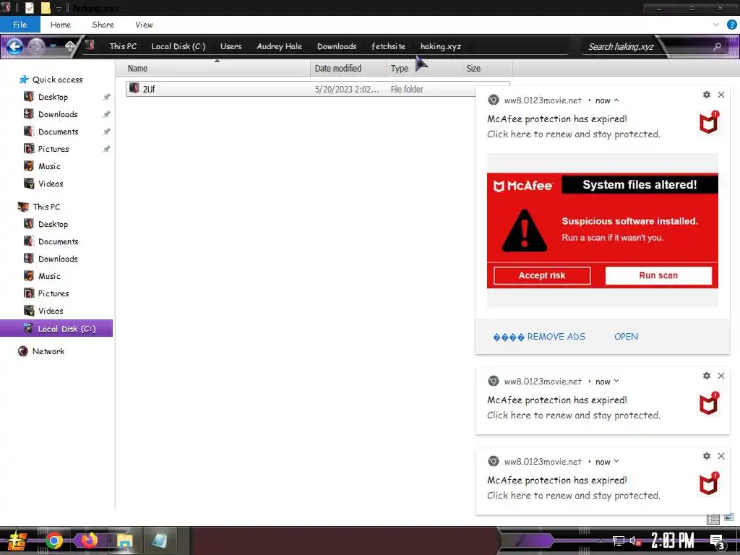Image resolution: width=740 pixels, height=555 pixels.
Task: Dismiss the expanded McAfee notification
Action: click(721, 95)
